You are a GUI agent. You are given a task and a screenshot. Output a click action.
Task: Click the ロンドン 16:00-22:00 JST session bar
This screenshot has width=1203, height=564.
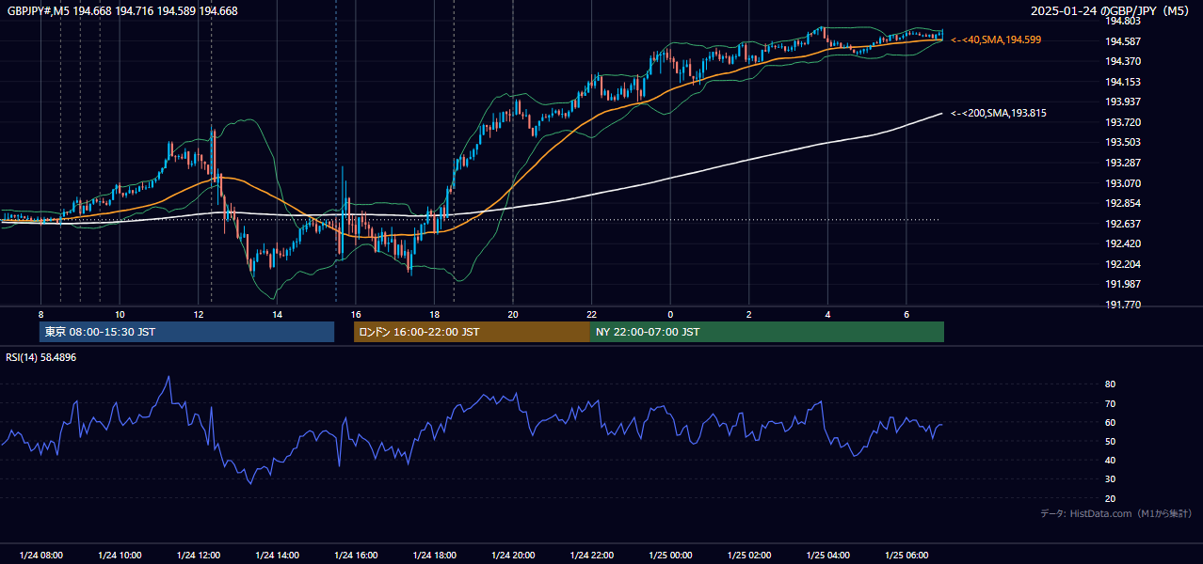pyautogui.click(x=472, y=332)
